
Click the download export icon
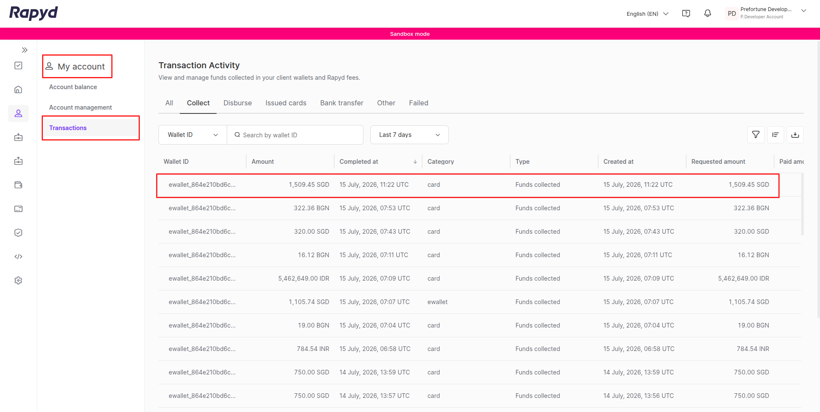(x=795, y=135)
